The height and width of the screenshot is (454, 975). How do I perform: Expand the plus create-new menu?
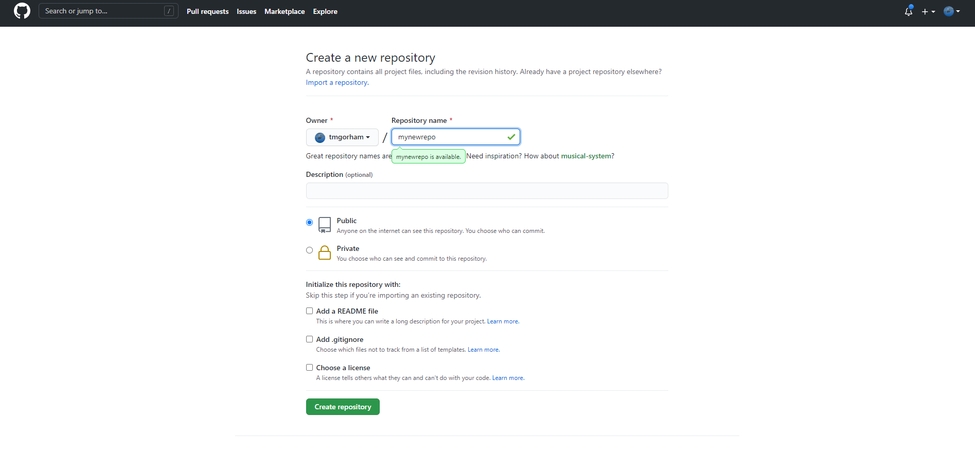928,11
